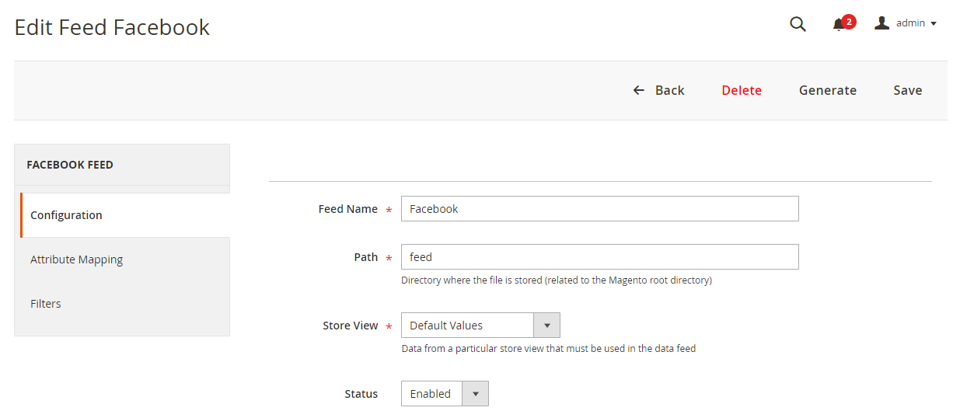Click the Back button label

coord(669,90)
